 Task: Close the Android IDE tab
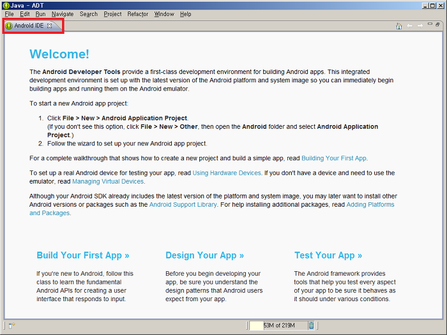coord(50,26)
